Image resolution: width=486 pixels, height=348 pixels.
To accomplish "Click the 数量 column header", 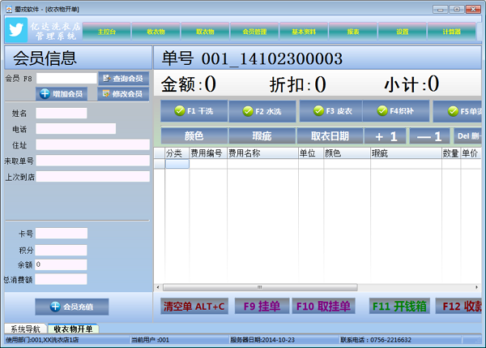I will click(451, 153).
